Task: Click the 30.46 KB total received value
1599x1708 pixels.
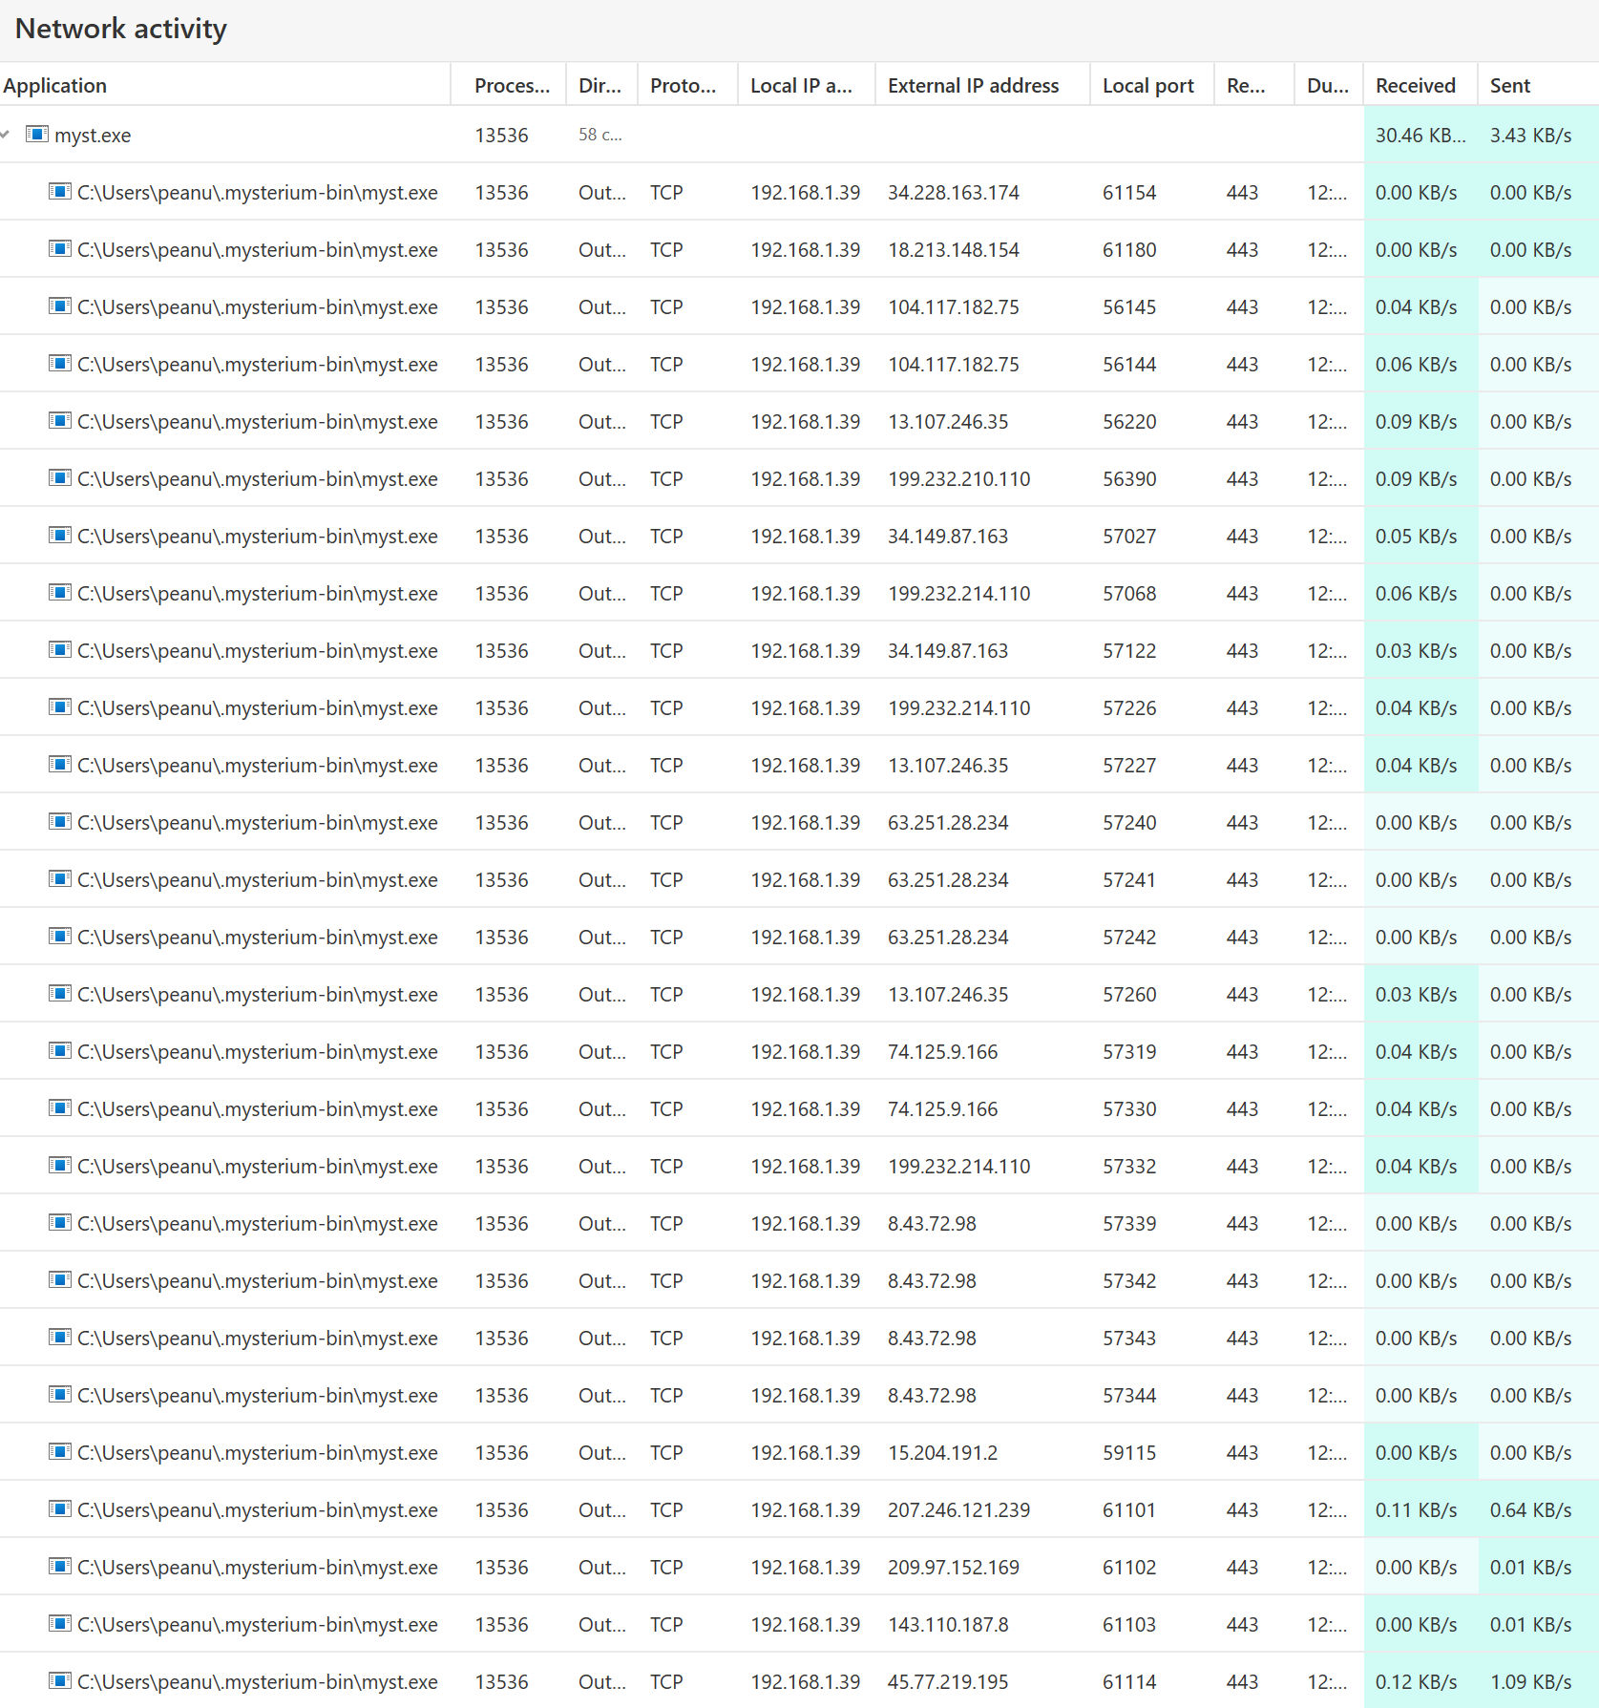Action: click(x=1420, y=136)
